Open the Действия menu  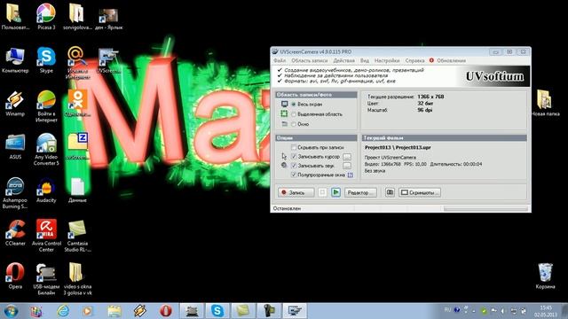point(343,60)
